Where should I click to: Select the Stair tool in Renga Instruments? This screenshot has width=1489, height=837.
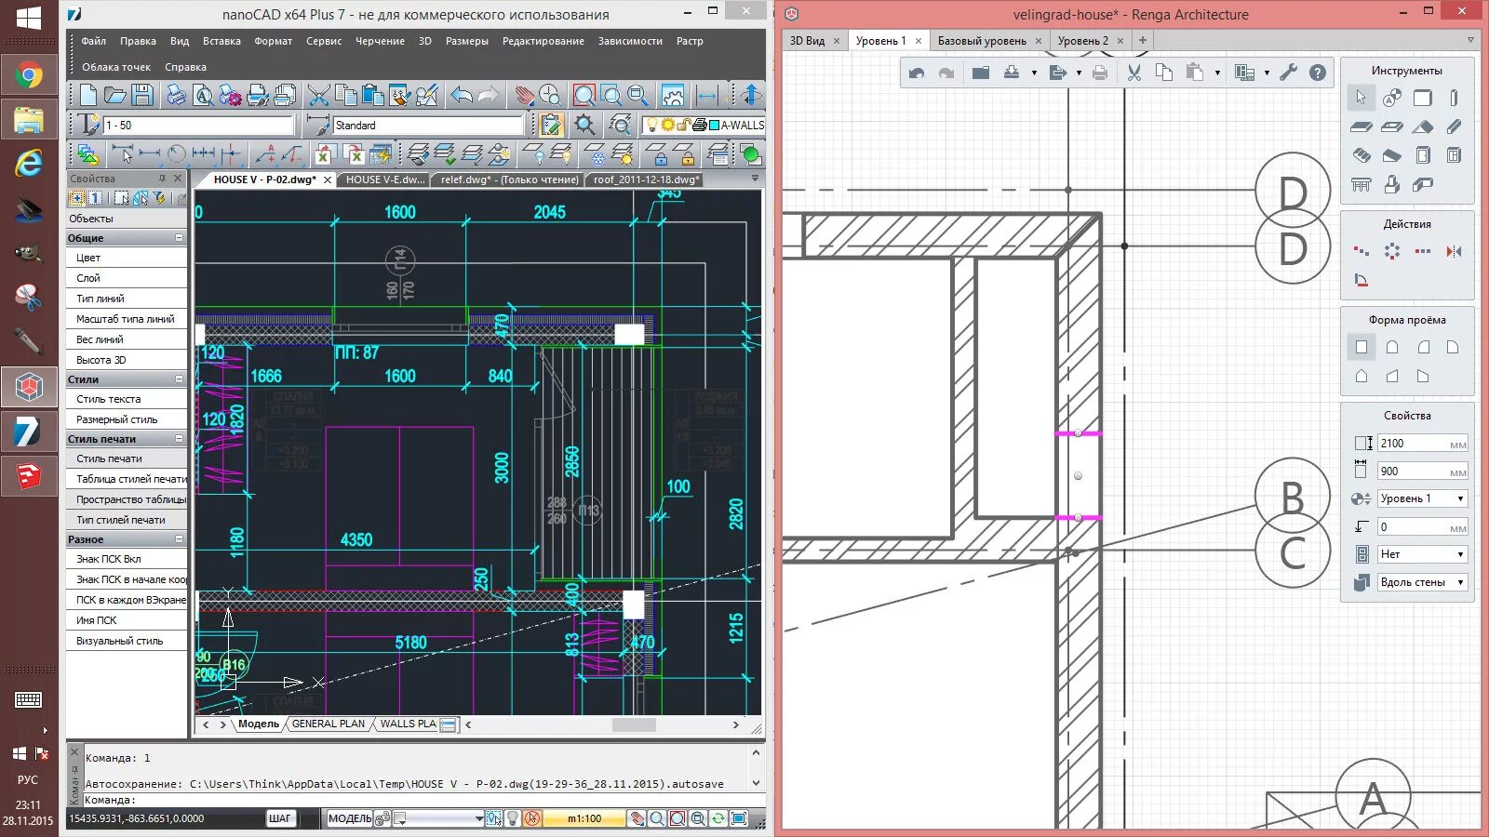point(1362,155)
